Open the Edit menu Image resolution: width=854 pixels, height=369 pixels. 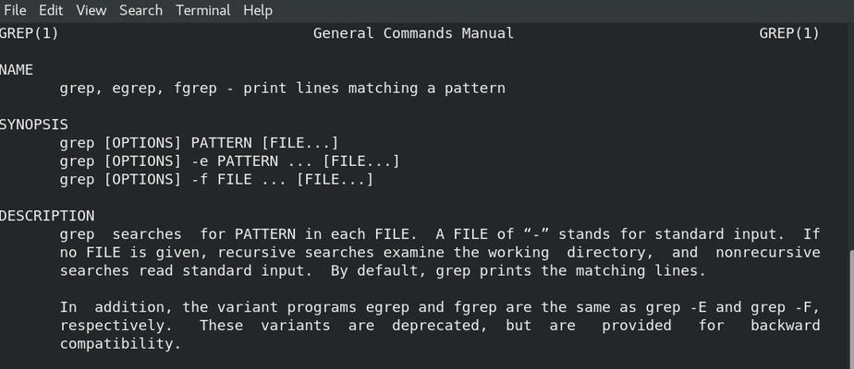pos(51,10)
